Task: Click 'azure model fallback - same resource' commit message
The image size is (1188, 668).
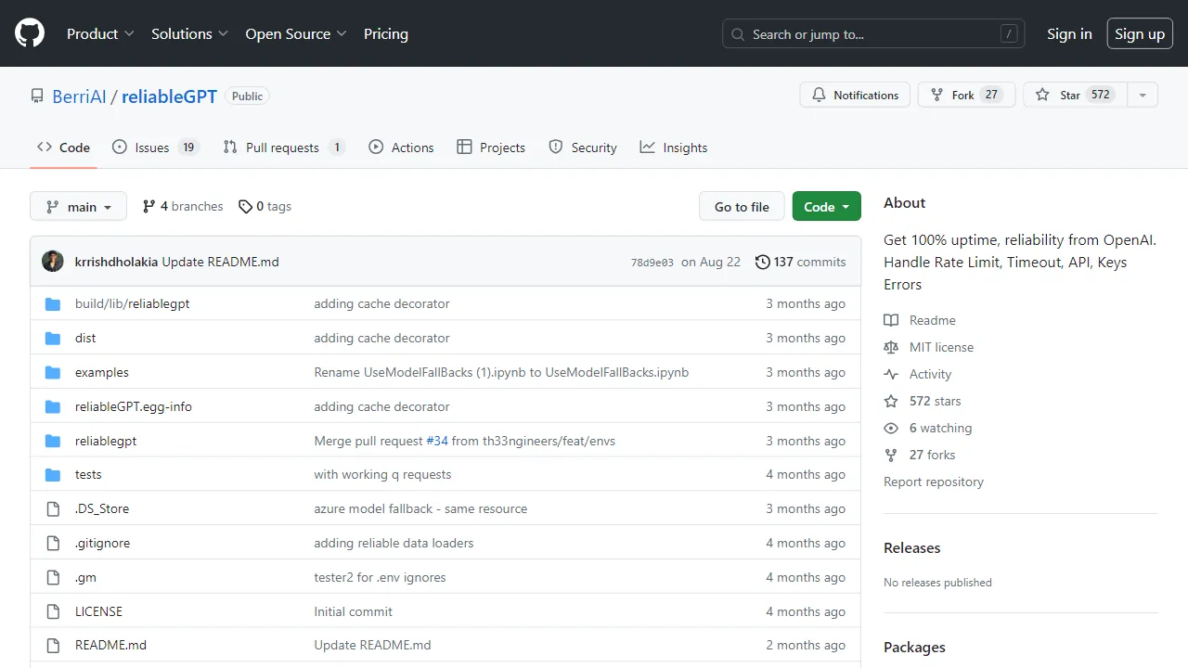Action: (420, 508)
